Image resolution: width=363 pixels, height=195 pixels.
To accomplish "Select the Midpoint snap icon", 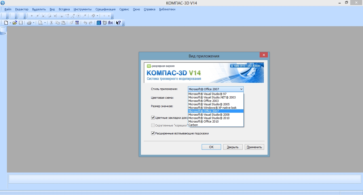I will (x=37, y=16).
